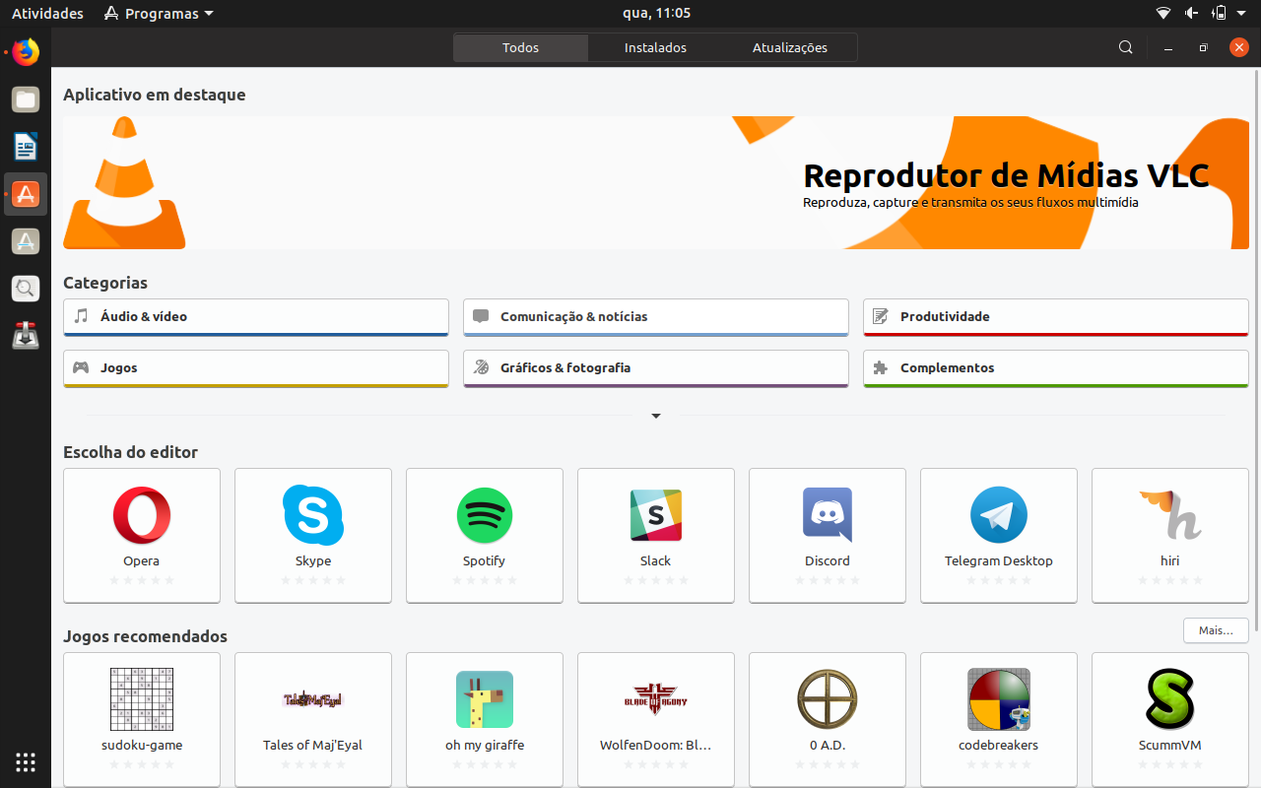Viewport: 1261px width, 788px height.
Task: Open the Opera app tile
Action: click(142, 535)
